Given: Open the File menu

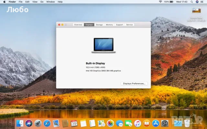Looking at the screenshot, I should 20,2.
